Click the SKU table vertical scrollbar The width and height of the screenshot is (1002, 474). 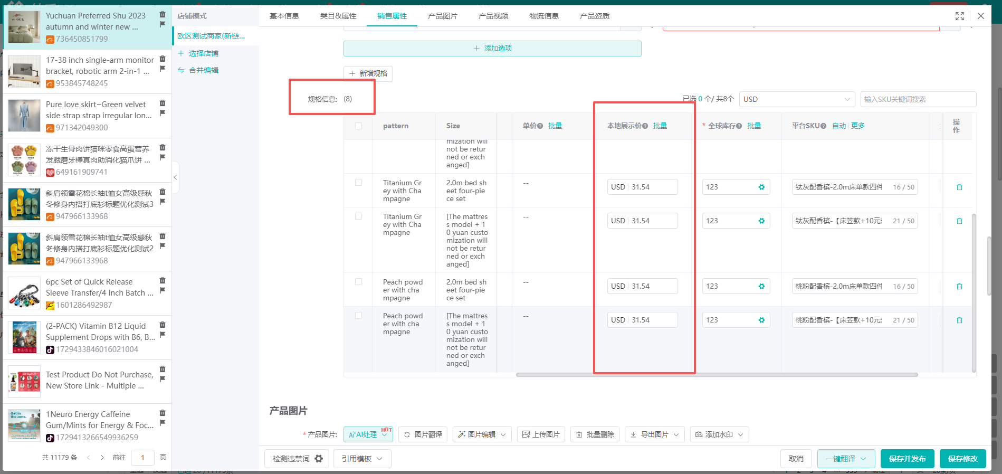click(974, 293)
